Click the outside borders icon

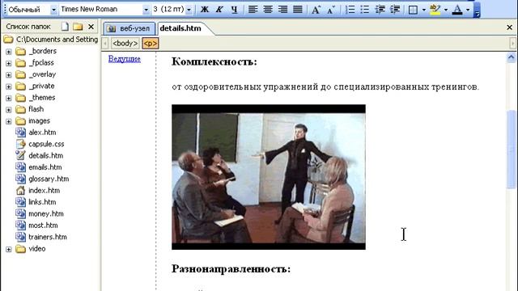click(413, 10)
